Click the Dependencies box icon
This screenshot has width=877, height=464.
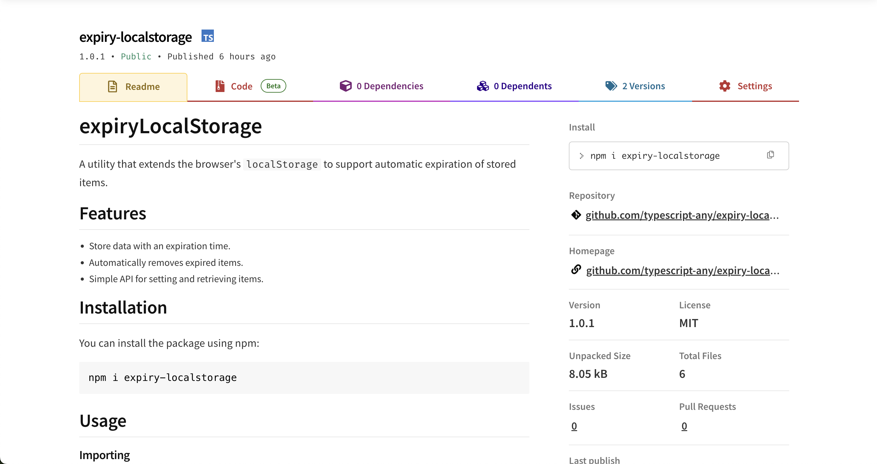click(345, 86)
